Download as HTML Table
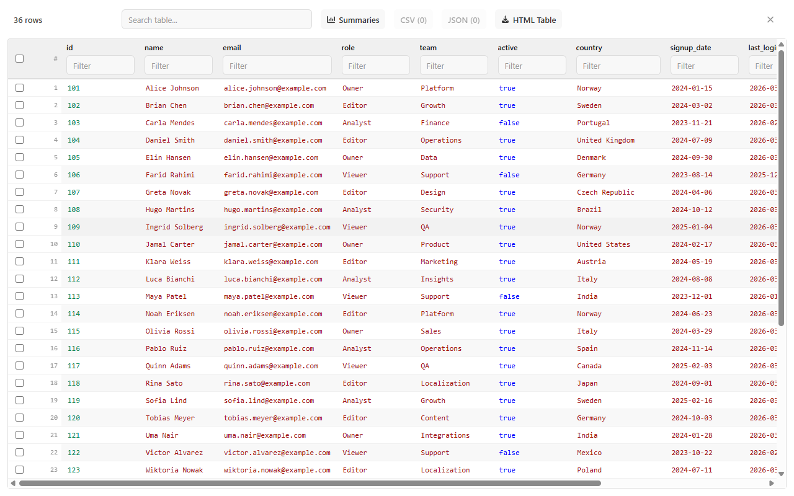 pos(529,20)
